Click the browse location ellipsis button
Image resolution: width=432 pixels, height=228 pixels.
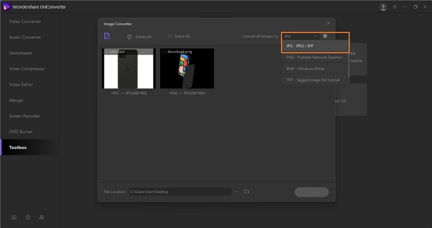pyautogui.click(x=237, y=192)
